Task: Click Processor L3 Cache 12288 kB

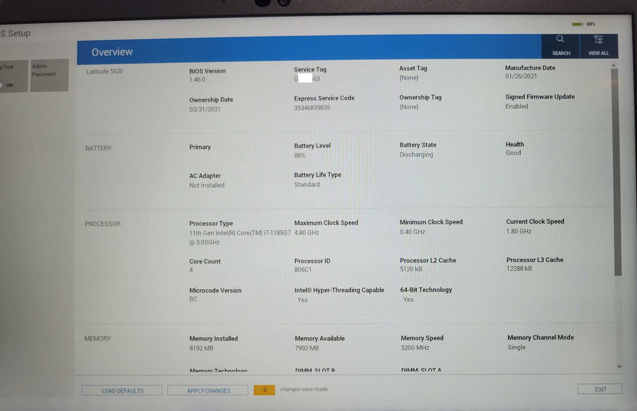Action: [x=519, y=268]
